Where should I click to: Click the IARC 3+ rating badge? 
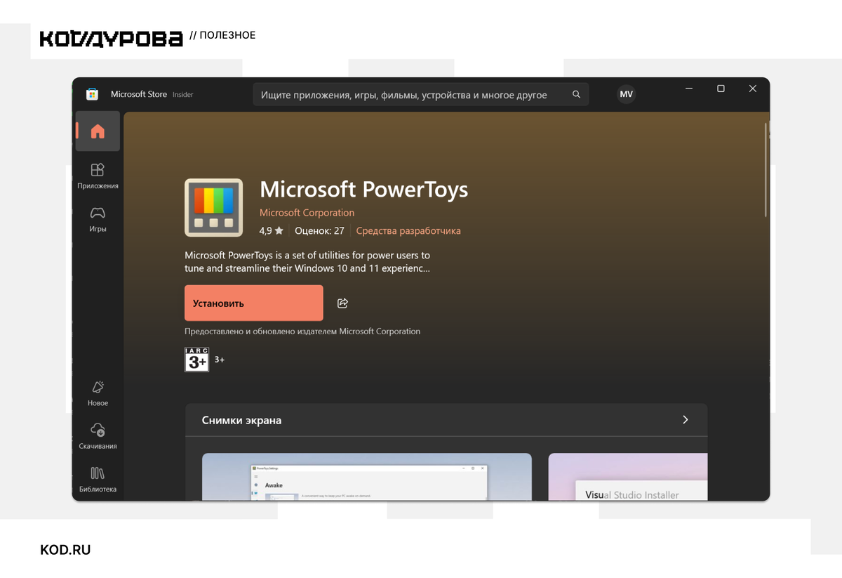pyautogui.click(x=196, y=360)
